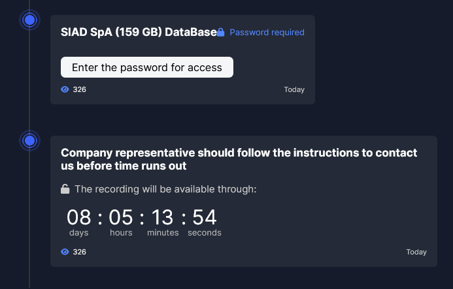The image size is (453, 289).
Task: Click the open padlock icon above the countdown
Action: (x=65, y=189)
